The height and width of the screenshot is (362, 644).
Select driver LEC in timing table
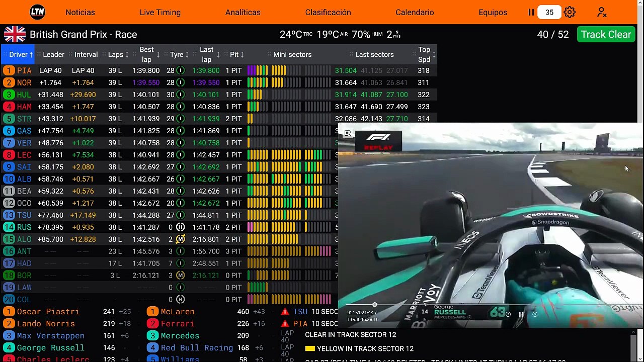coord(24,155)
